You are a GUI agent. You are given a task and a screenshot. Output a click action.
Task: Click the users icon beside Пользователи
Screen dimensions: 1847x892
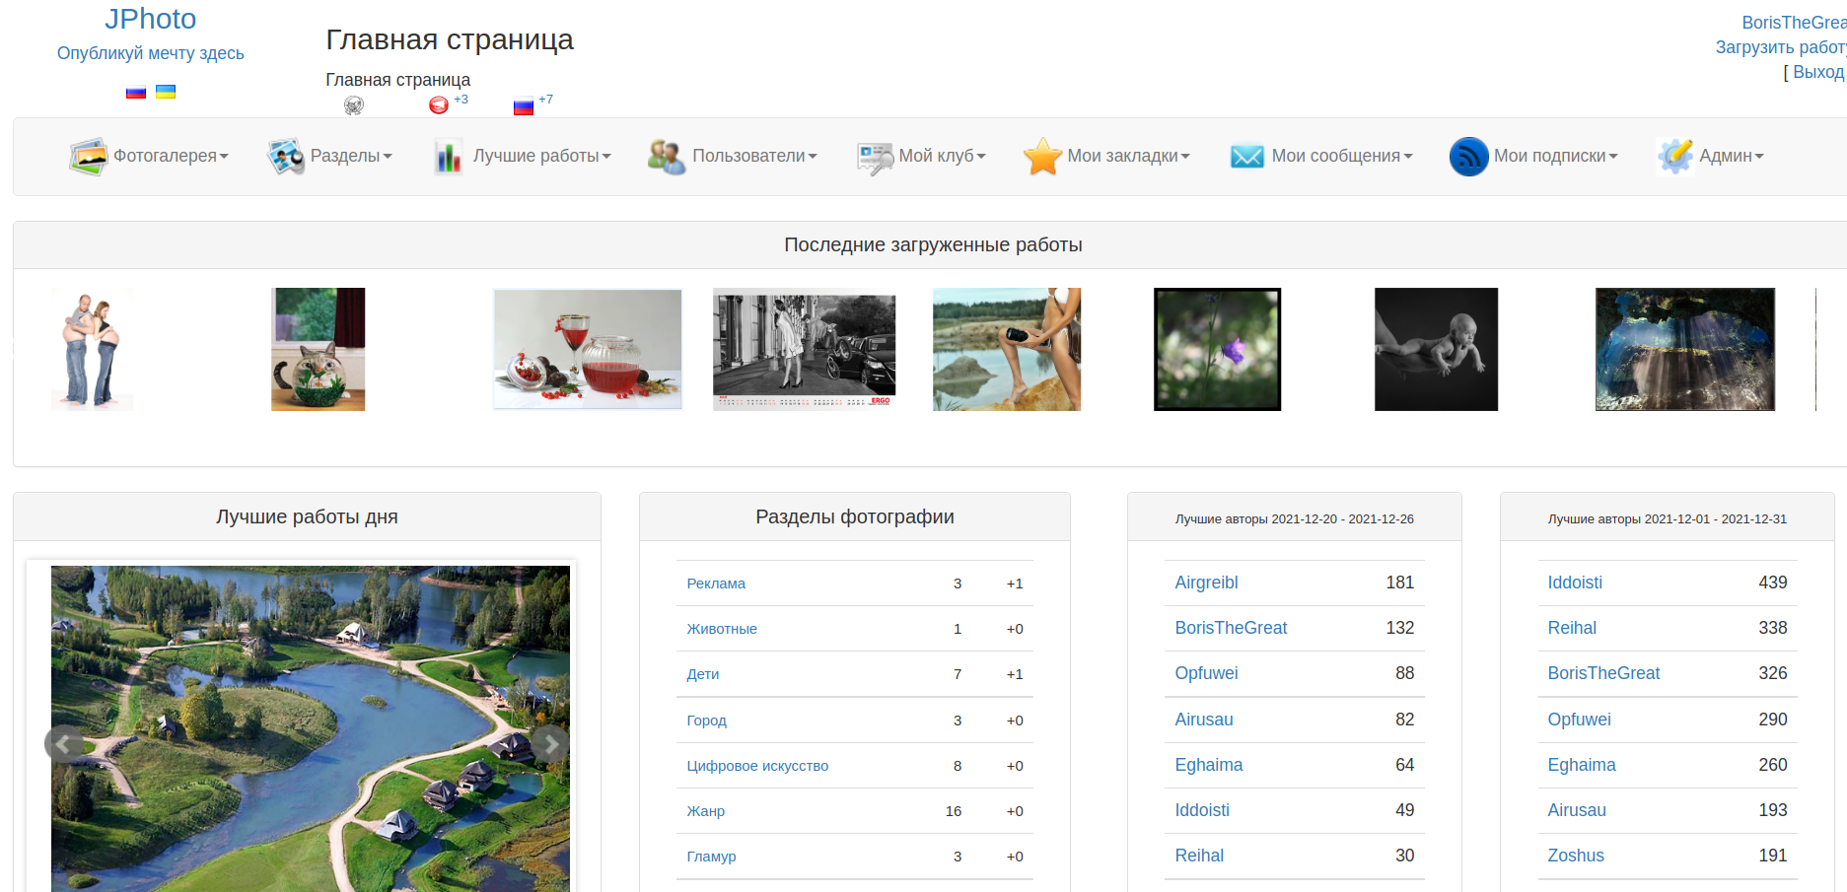point(666,156)
